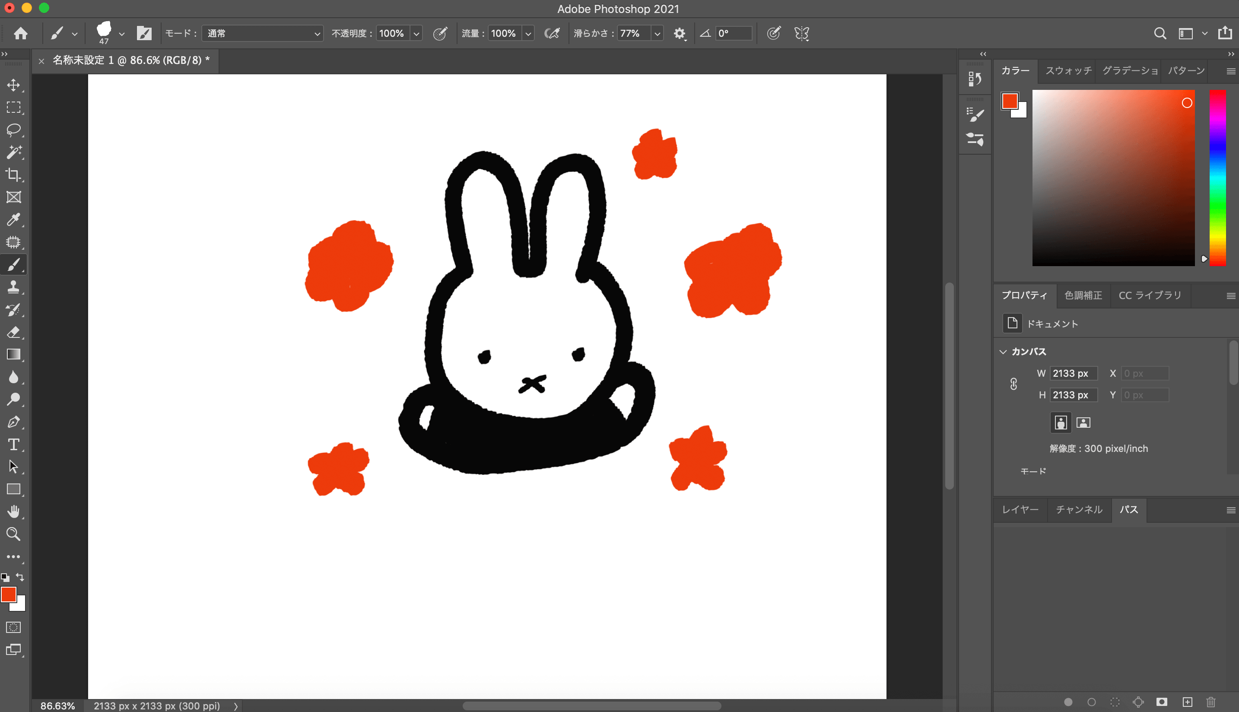Click foreground swatch in Color panel
Viewport: 1239px width, 712px height.
(x=1010, y=101)
